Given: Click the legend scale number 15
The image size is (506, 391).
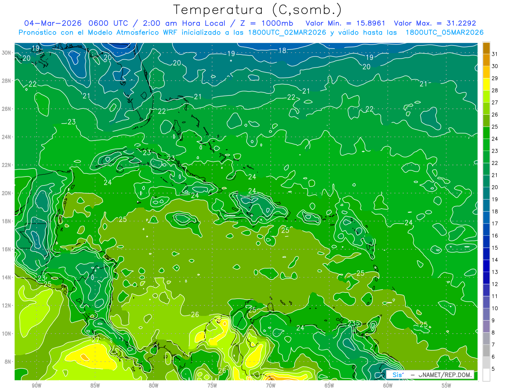Looking at the screenshot, I should pos(495,248).
